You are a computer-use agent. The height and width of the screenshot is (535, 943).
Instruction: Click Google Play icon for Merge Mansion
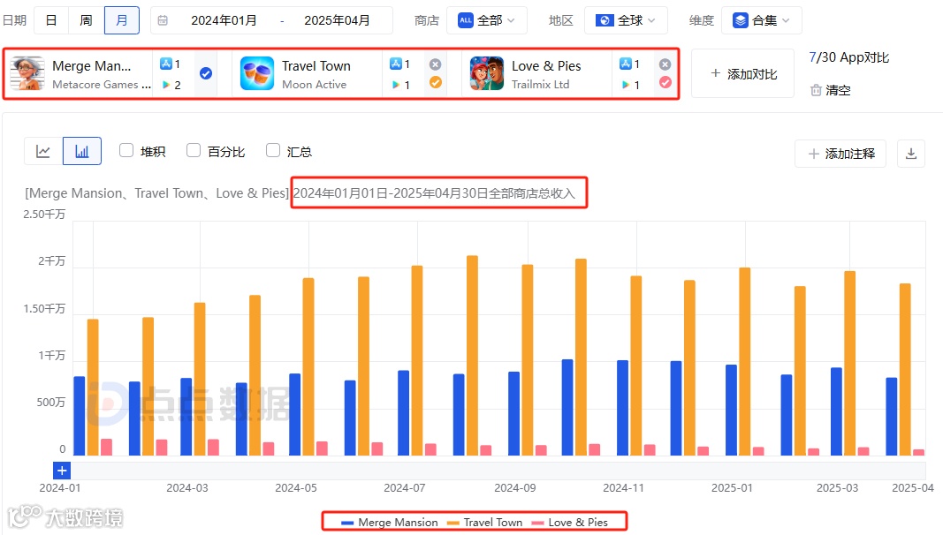point(166,85)
